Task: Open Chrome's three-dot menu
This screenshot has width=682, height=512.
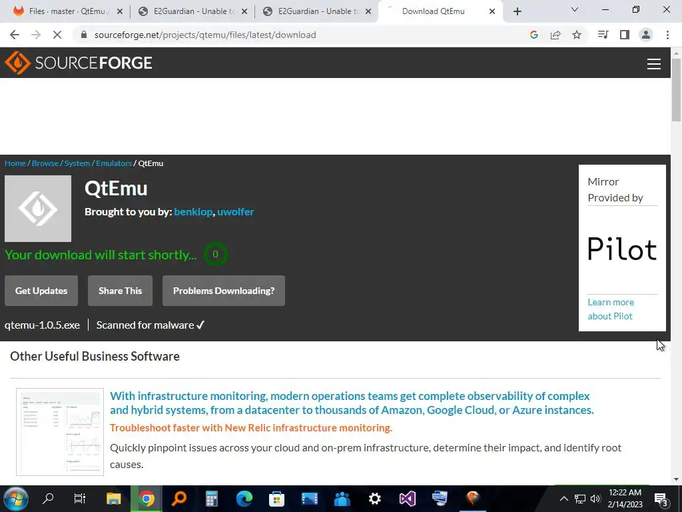Action: point(667,35)
